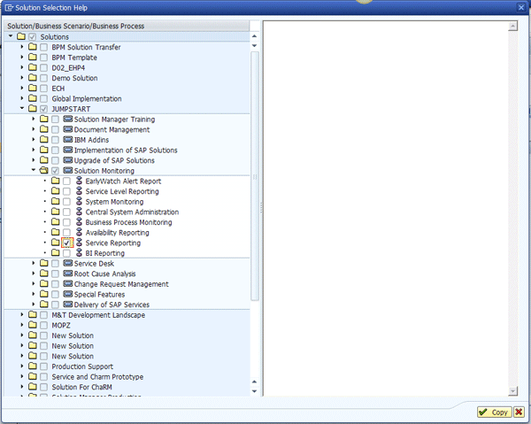Click the process icon beside Service Reporting
The width and height of the screenshot is (531, 424).
point(79,243)
